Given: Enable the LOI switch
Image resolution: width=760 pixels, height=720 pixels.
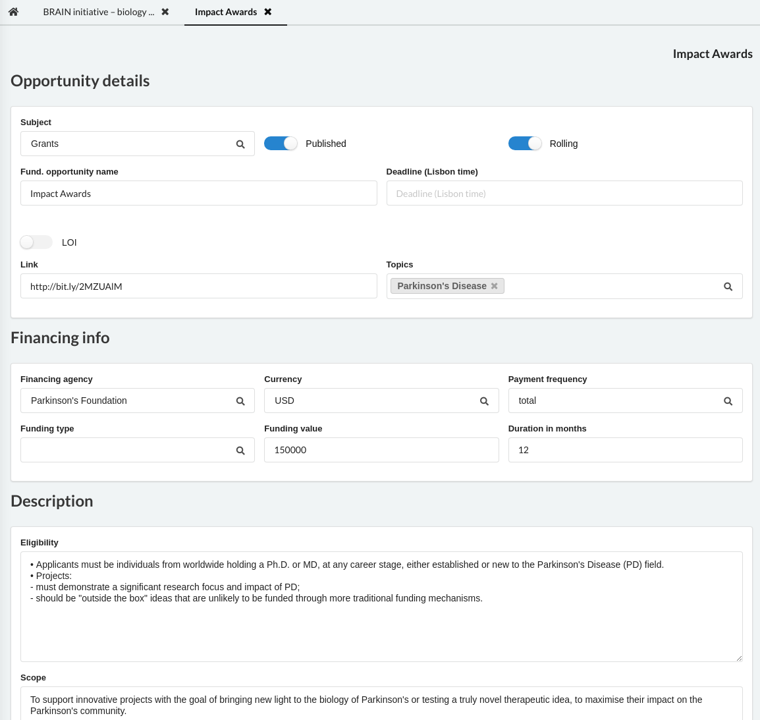Looking at the screenshot, I should [x=36, y=242].
